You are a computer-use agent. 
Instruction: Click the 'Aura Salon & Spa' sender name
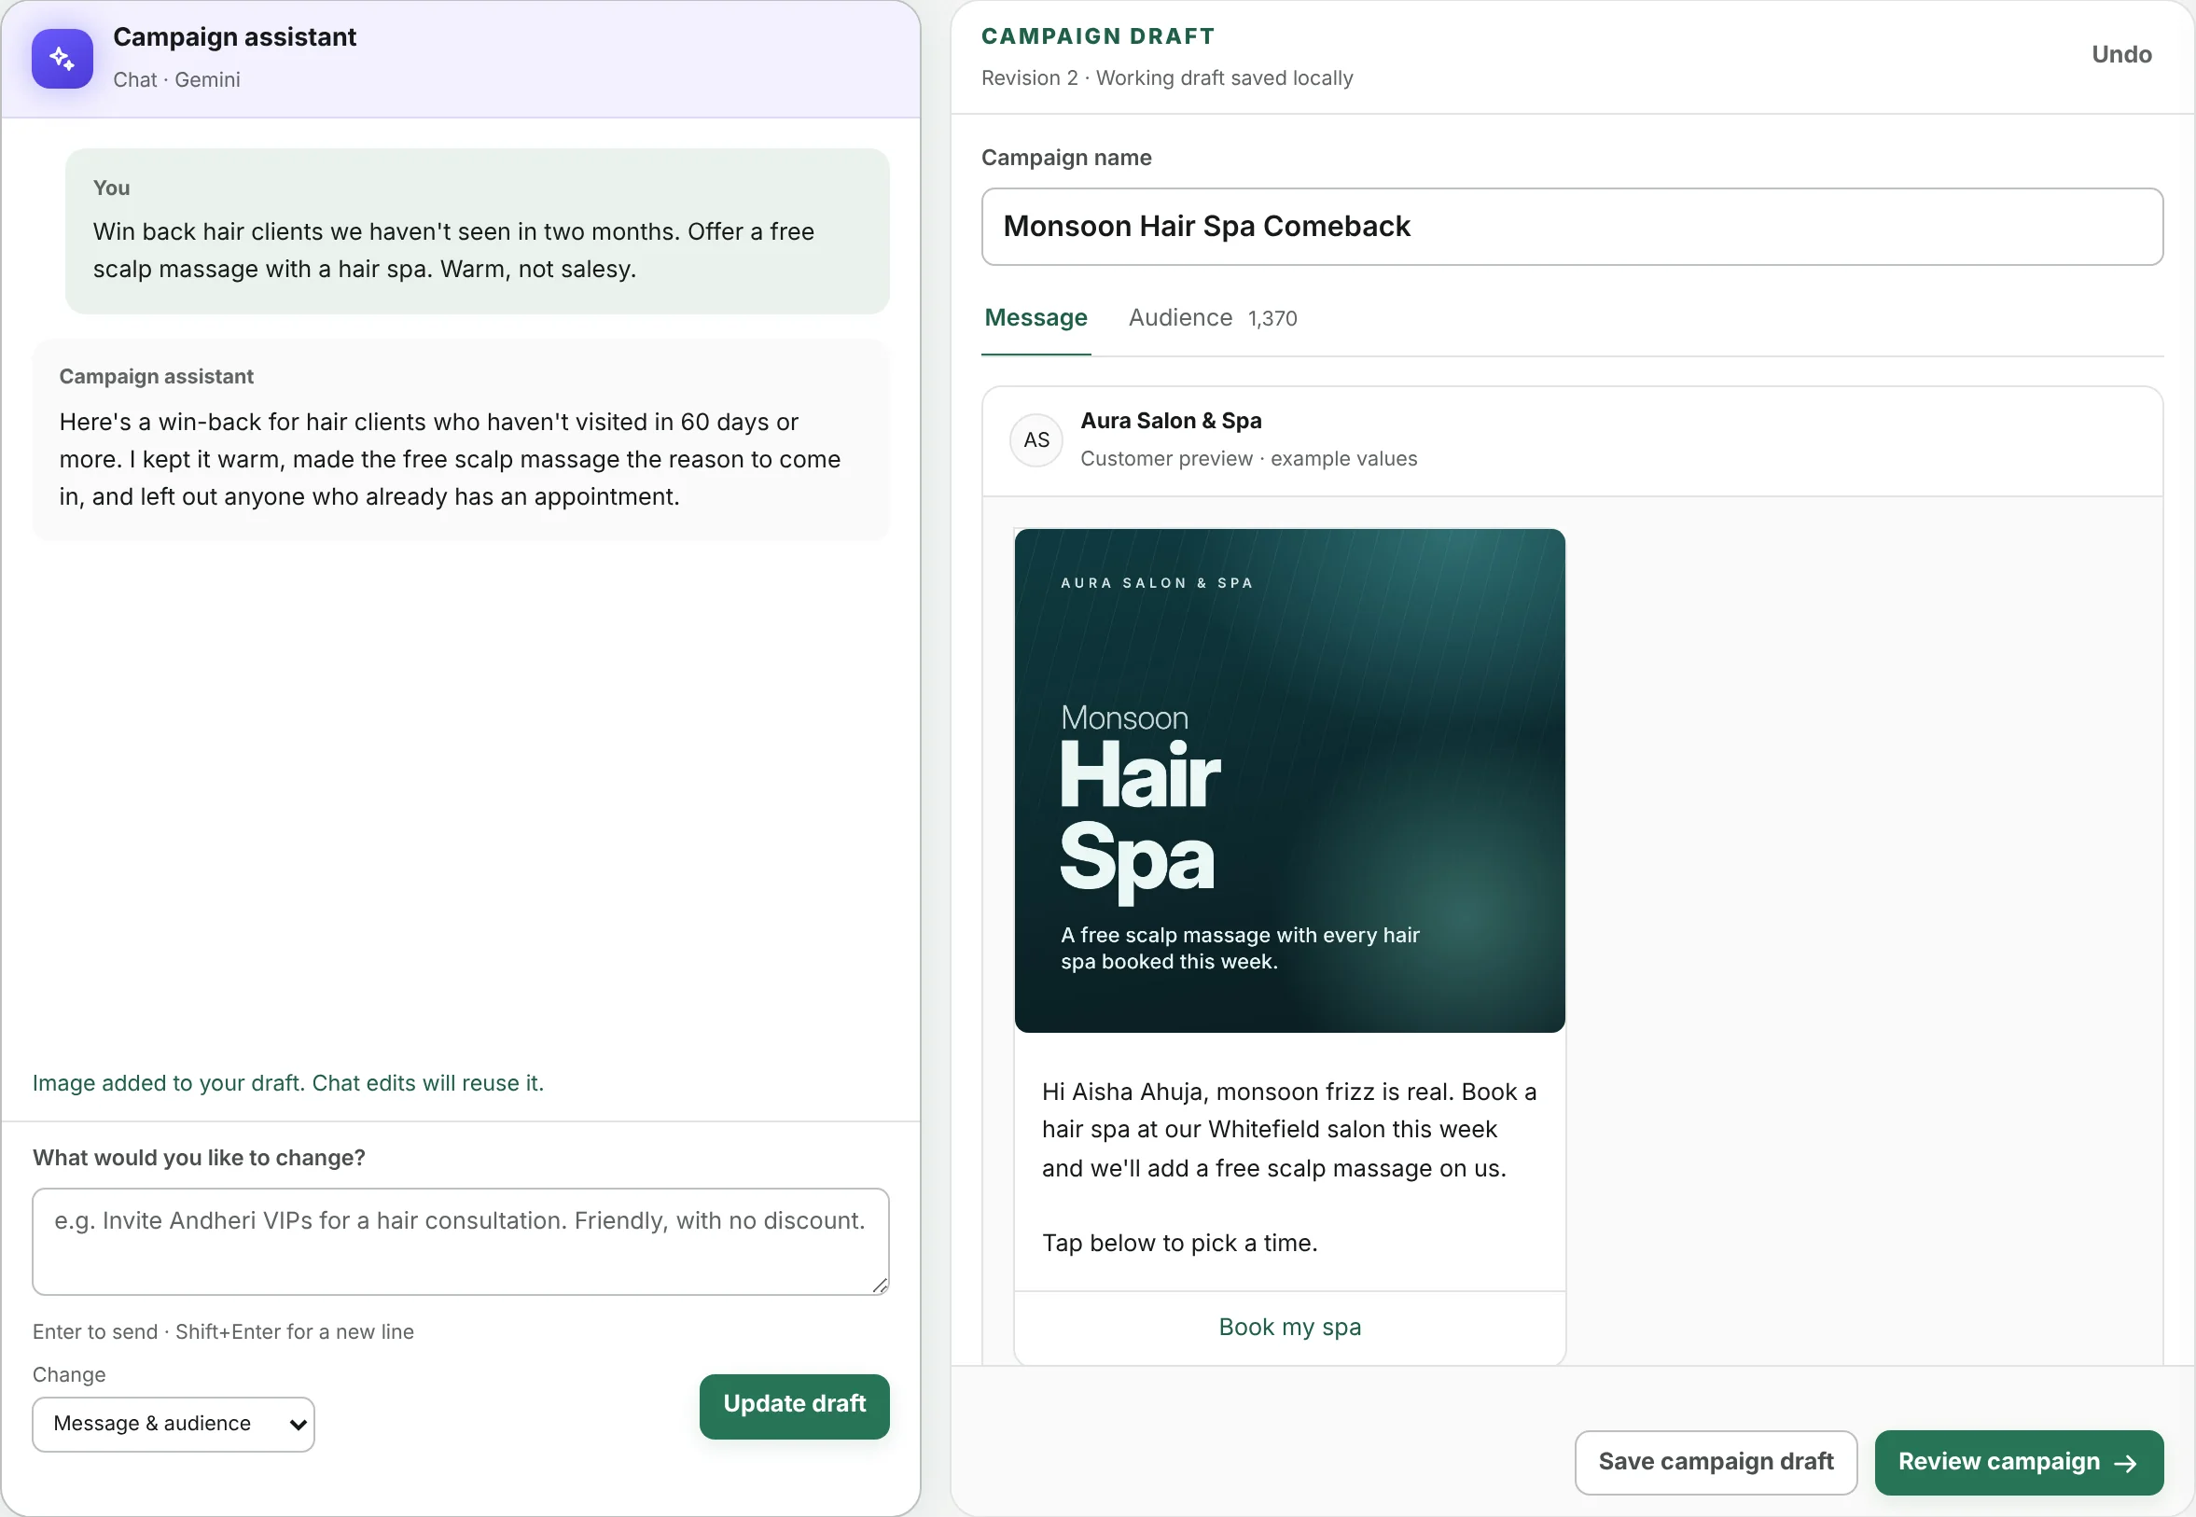1171,420
